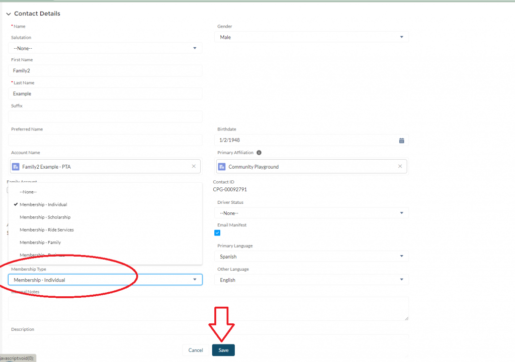This screenshot has width=515, height=362.
Task: Click into the First Name field
Action: (105, 71)
